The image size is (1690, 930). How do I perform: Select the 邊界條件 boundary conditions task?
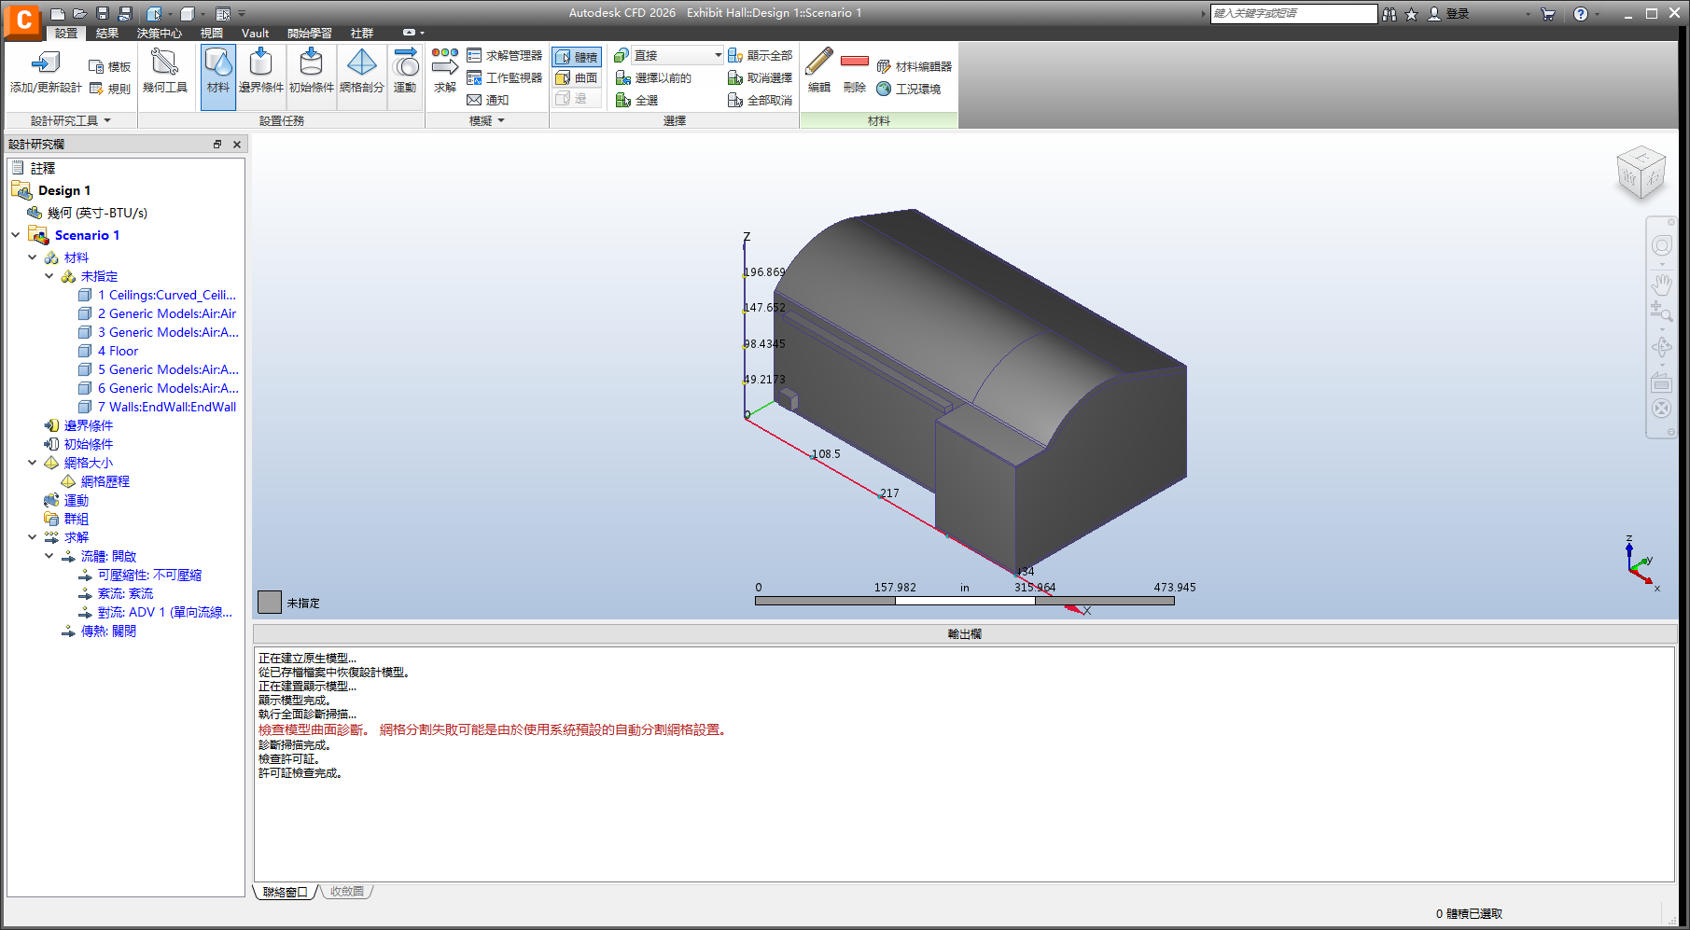261,72
